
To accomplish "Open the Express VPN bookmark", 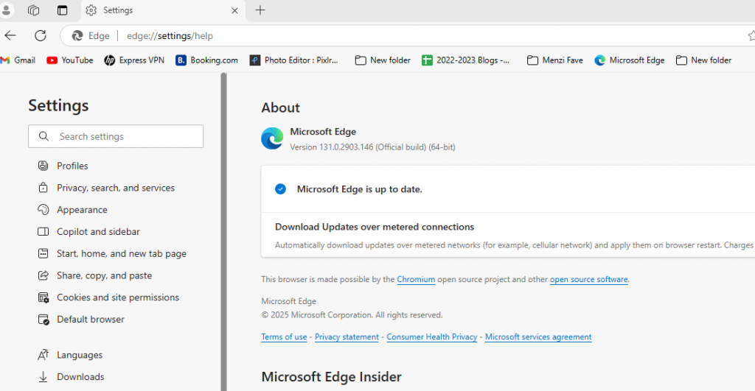I will click(x=134, y=60).
